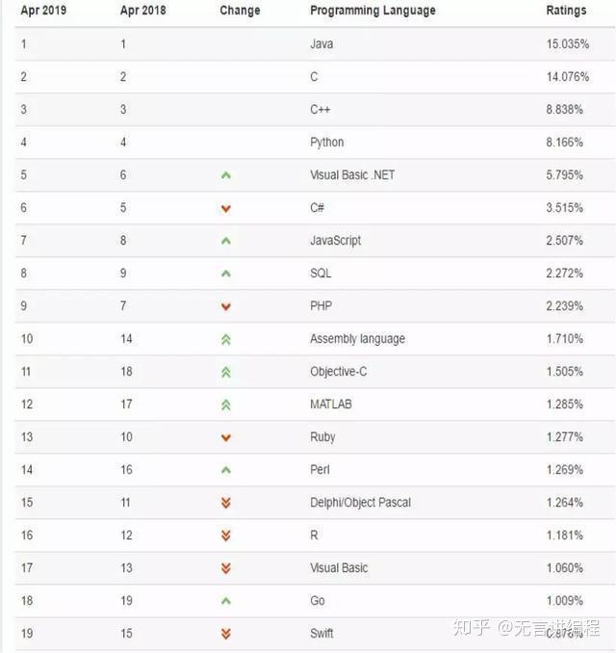Viewport: 616px width, 653px height.
Task: Click the double down arrow beside Delphi/Object Pascal
Action: 226,503
